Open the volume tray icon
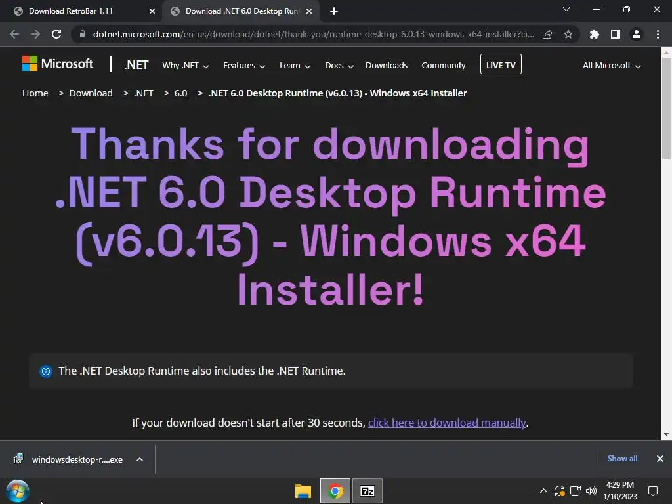672x504 pixels. (x=591, y=491)
